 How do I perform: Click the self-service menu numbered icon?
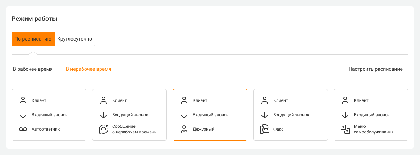pyautogui.click(x=345, y=129)
